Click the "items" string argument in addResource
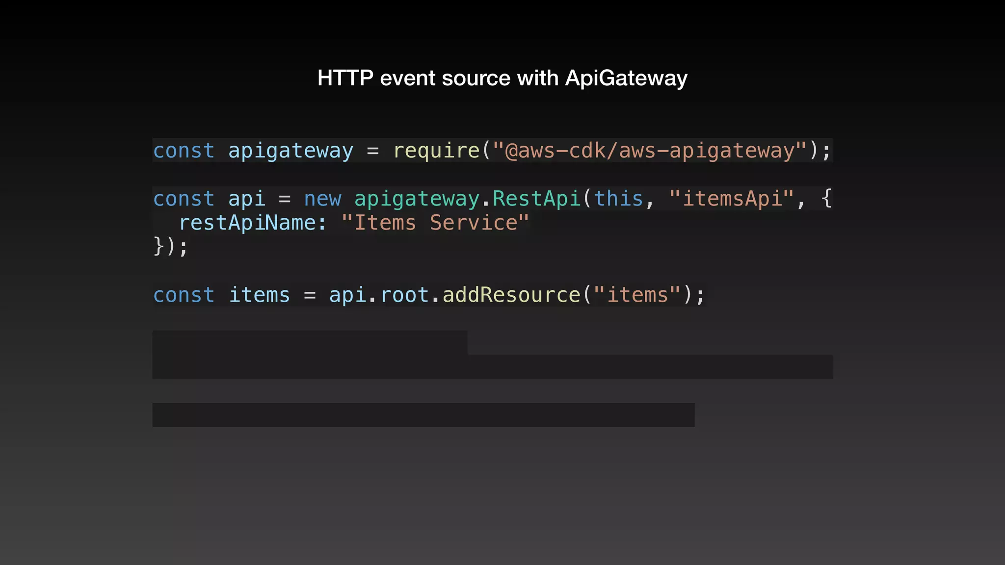The height and width of the screenshot is (565, 1005). (637, 295)
